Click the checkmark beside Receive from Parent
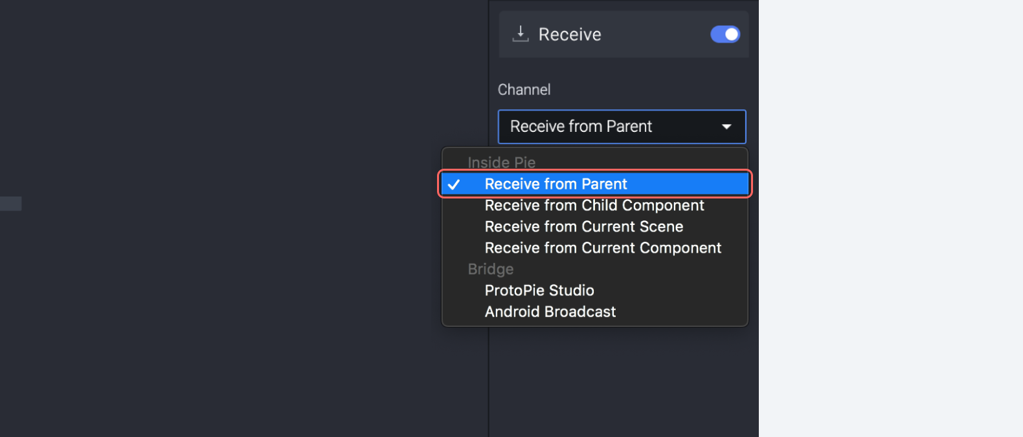 [x=455, y=184]
